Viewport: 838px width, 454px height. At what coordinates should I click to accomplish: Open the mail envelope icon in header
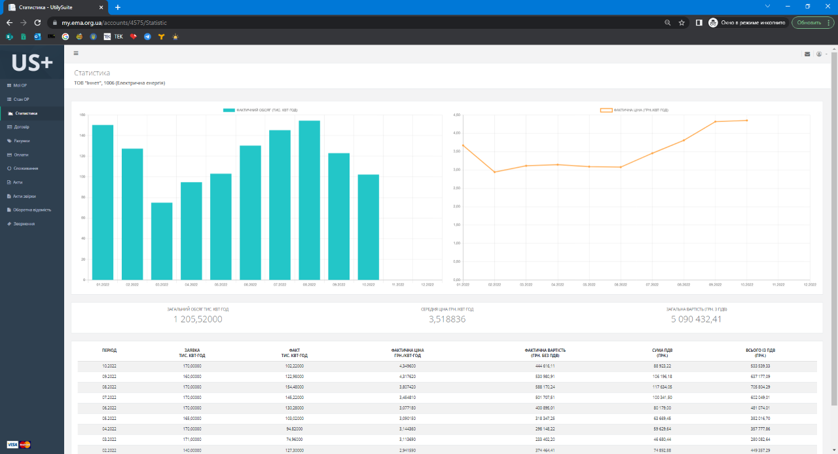click(807, 54)
